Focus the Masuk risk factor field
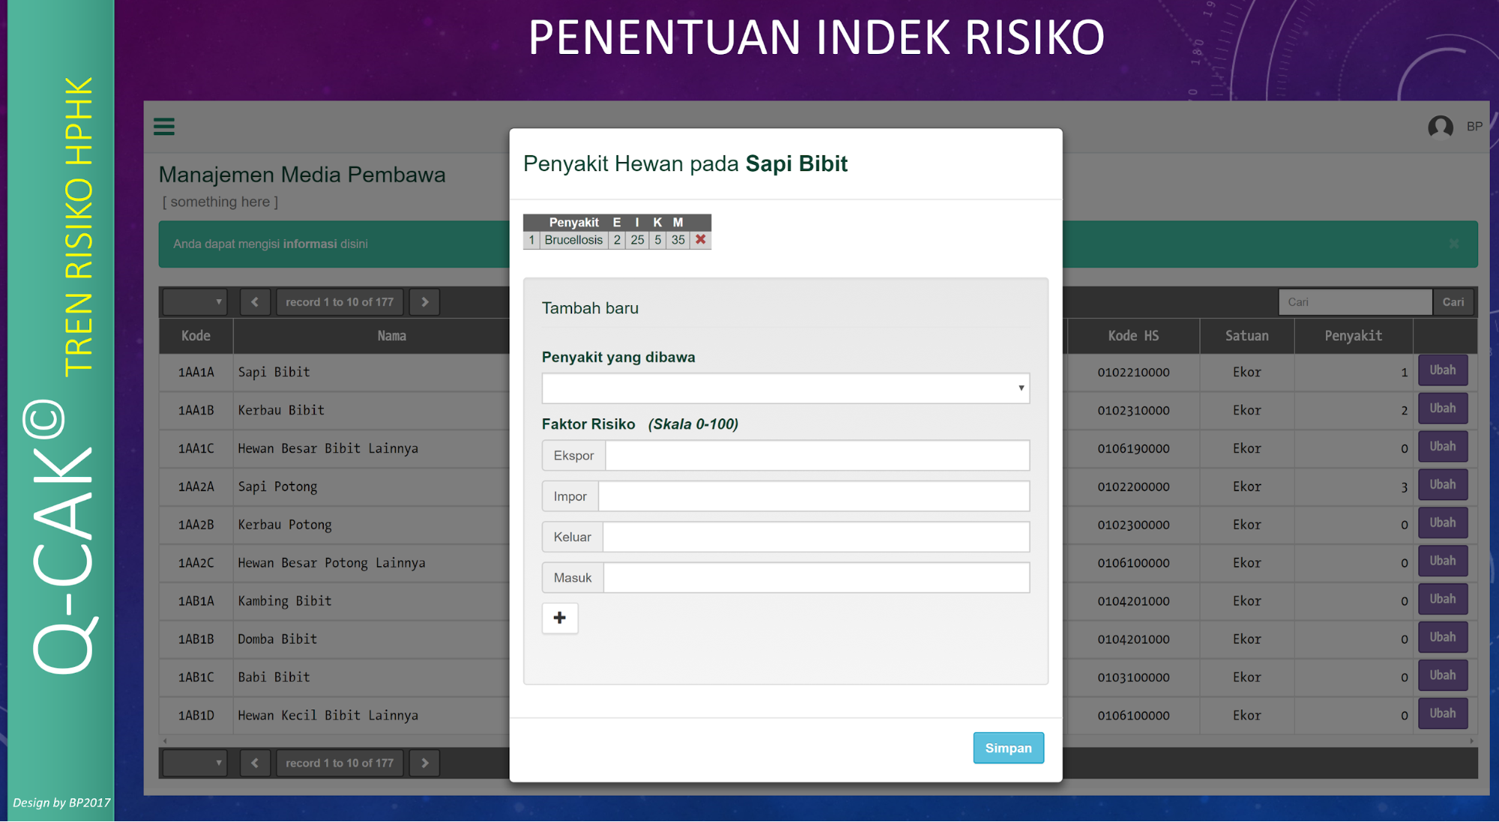Screen dimensions: 1499x822 pyautogui.click(x=816, y=577)
